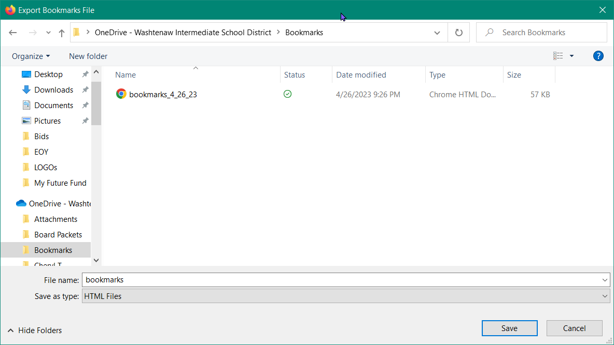This screenshot has height=345, width=614.
Task: Click the pin icon beside Downloads
Action: 85,90
